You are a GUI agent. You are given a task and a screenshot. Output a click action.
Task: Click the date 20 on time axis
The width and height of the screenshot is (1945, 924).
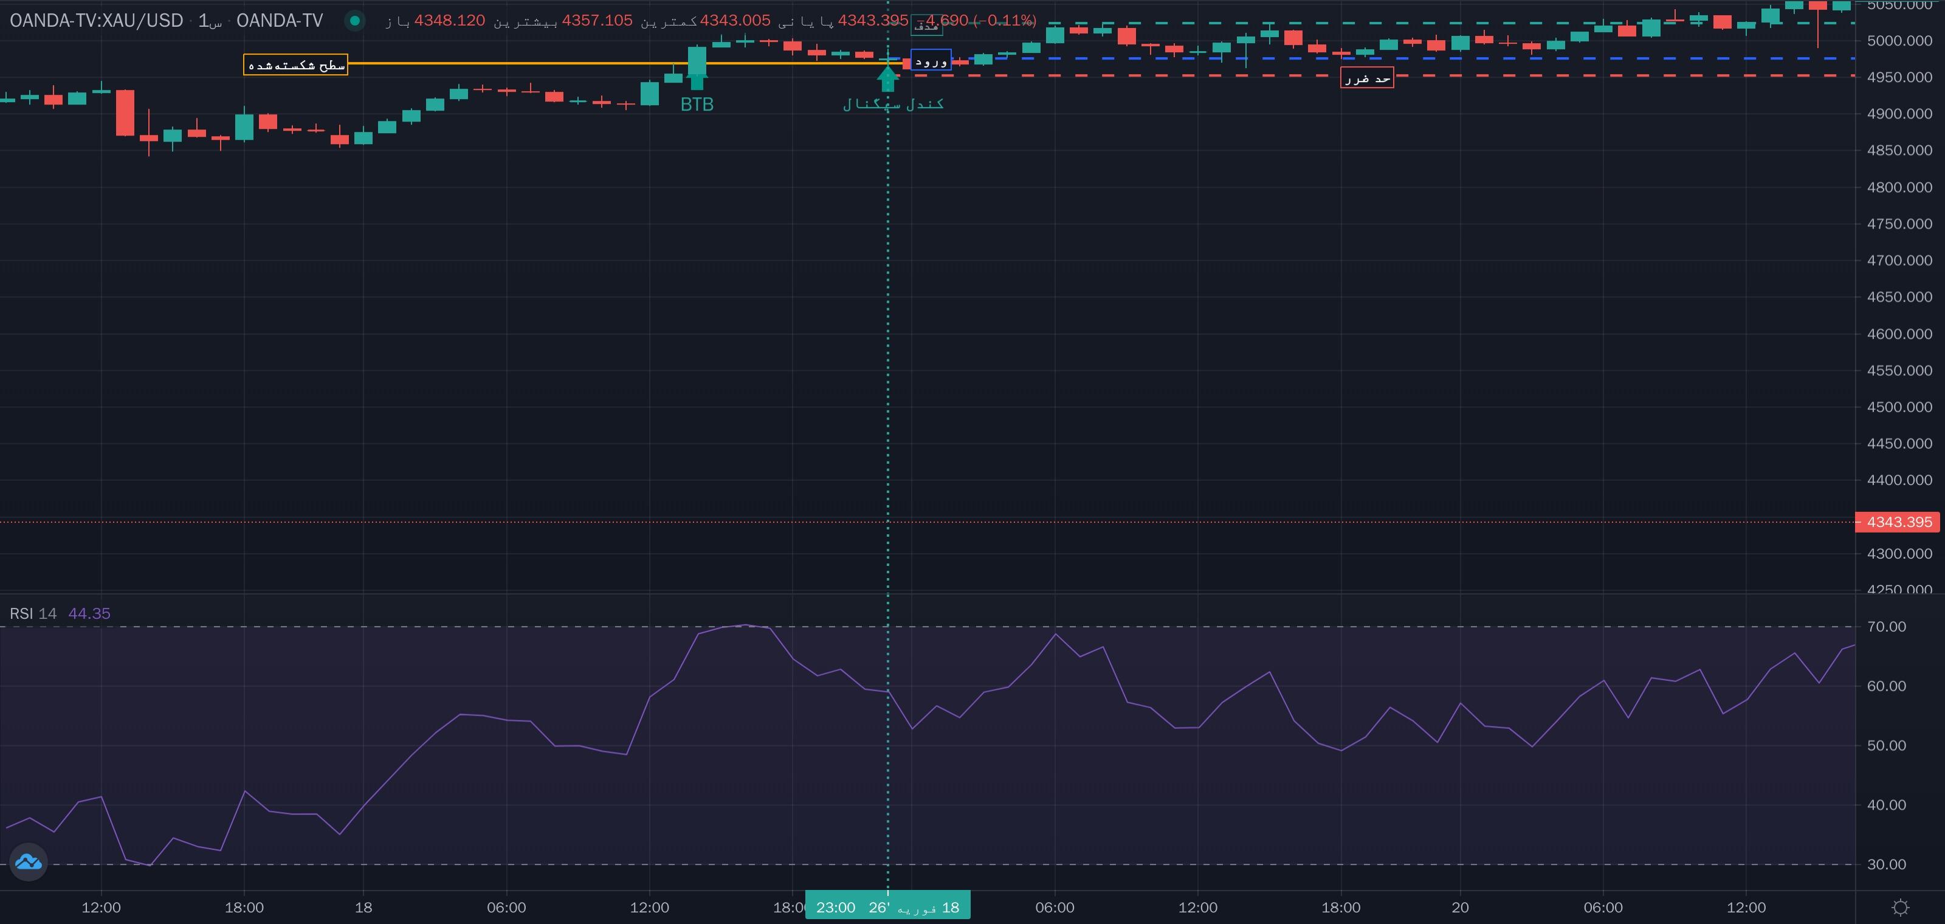coord(1459,908)
